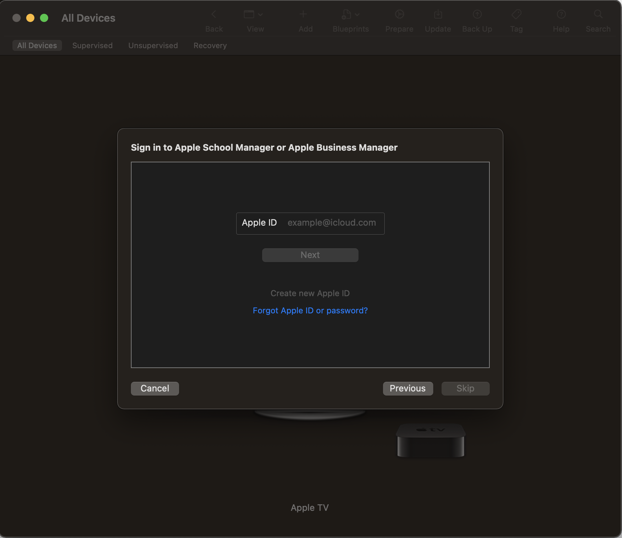
Task: Click the gray close window button
Action: pos(17,18)
